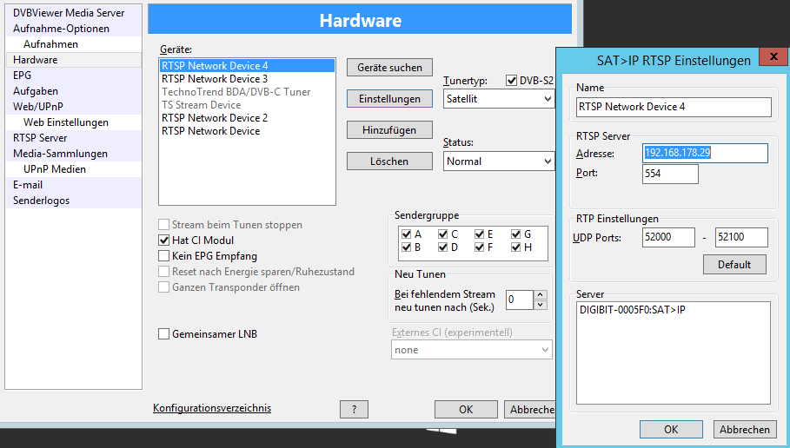Uncheck Sendergruppe A checkbox
Screen dimensions: 790x448
click(x=407, y=234)
